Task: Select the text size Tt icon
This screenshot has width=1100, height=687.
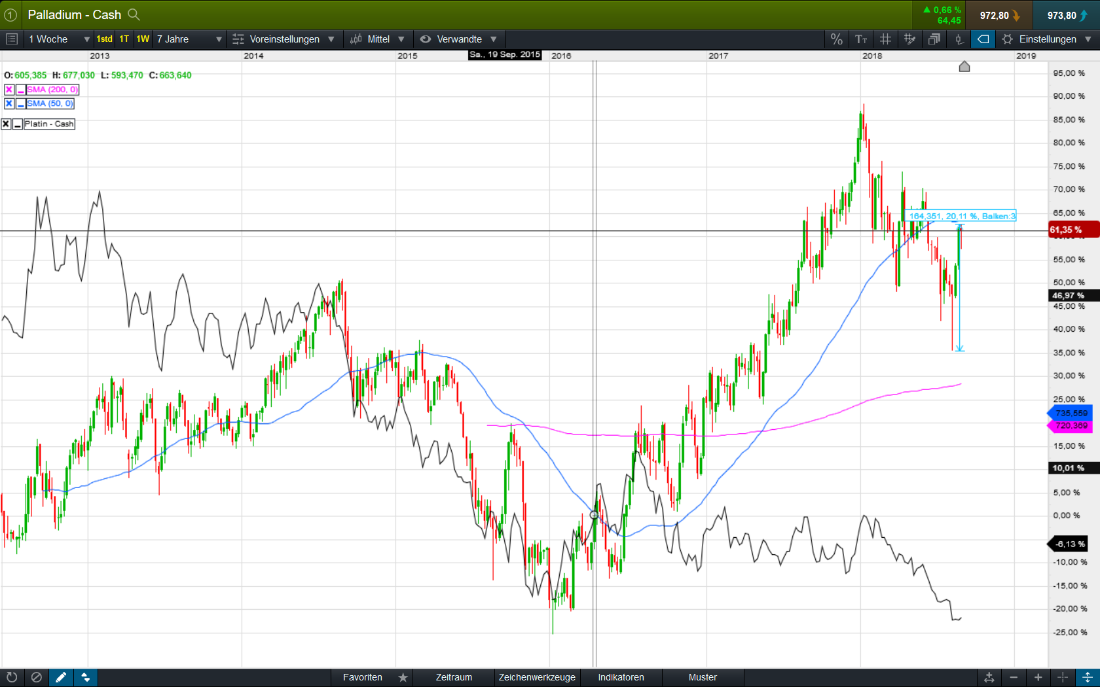Action: point(861,39)
